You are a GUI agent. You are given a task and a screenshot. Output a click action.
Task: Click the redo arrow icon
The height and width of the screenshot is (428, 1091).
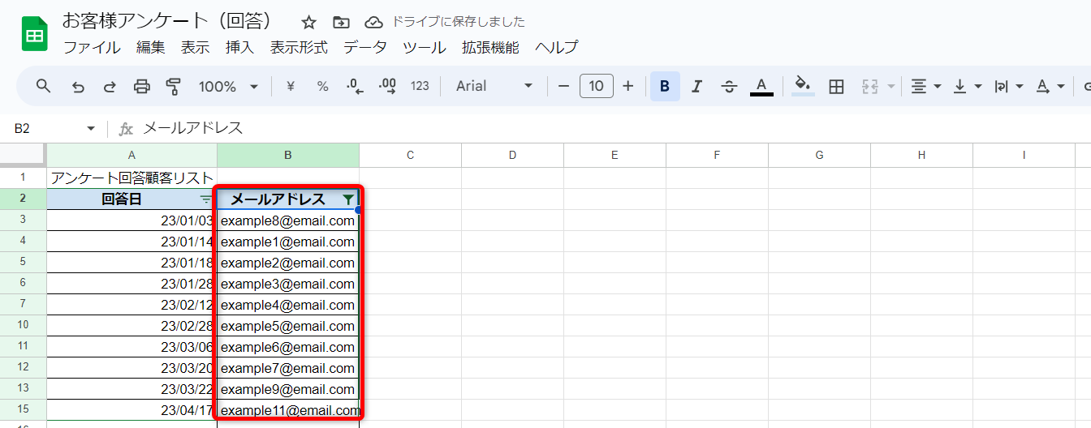point(110,86)
